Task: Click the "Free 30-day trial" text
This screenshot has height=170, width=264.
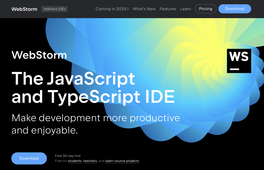Action: [67, 156]
